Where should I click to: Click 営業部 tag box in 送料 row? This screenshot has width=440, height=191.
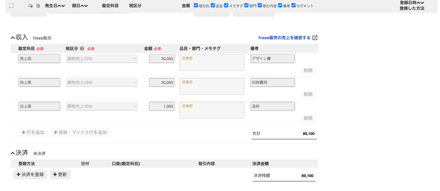[212, 110]
